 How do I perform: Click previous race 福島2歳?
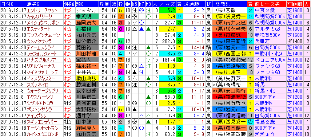click(x=265, y=122)
